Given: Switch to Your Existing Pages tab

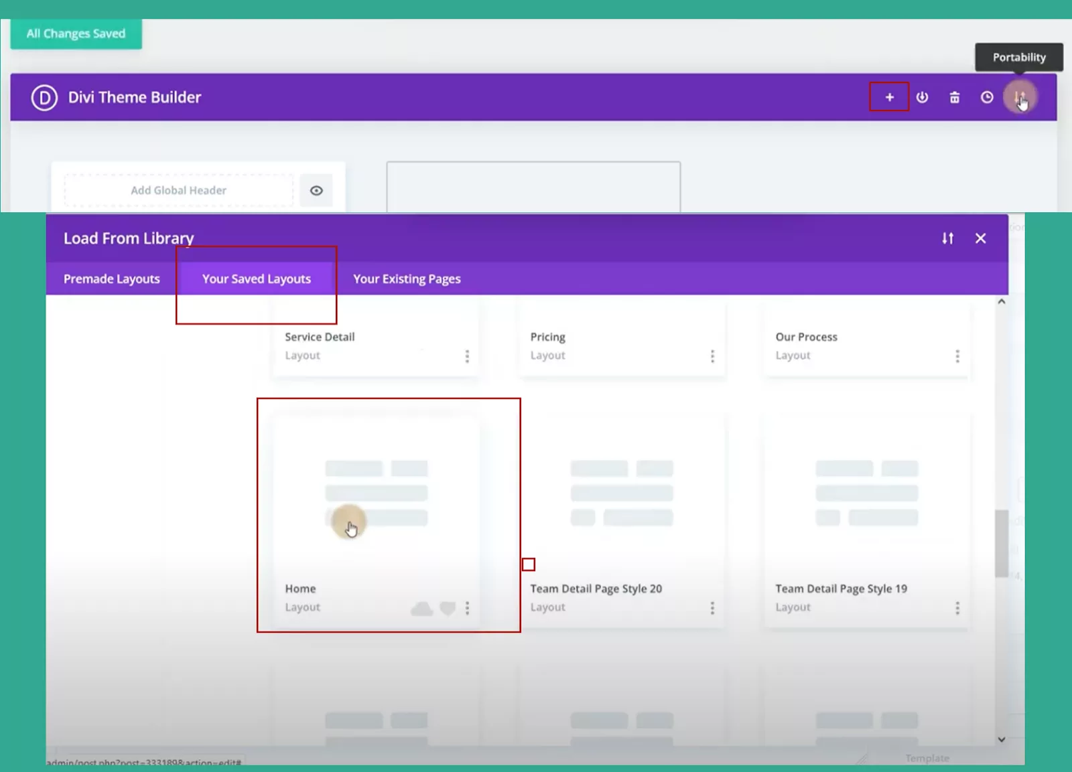Looking at the screenshot, I should pos(407,279).
